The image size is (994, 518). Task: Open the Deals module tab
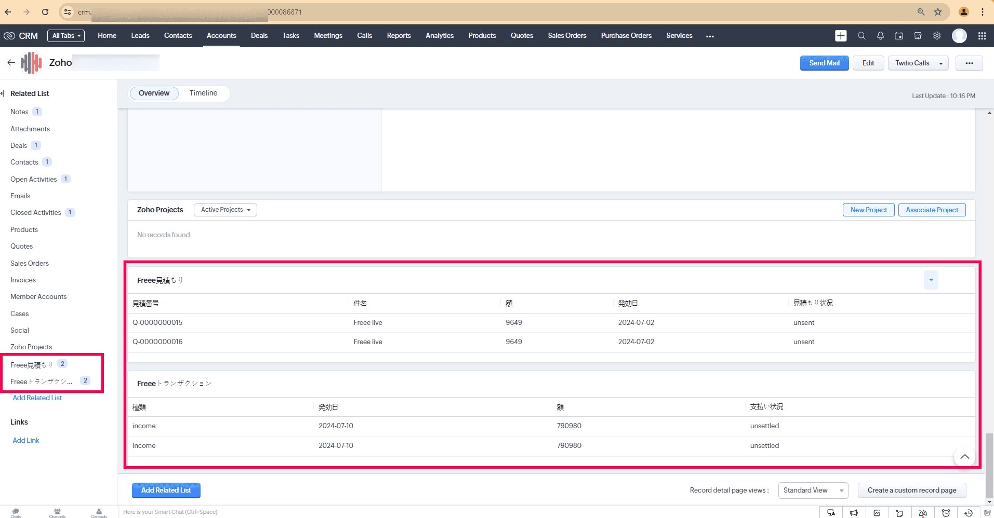coord(259,36)
